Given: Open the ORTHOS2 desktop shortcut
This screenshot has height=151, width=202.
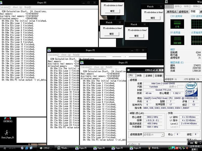Looking at the screenshot, I should 8,120.
